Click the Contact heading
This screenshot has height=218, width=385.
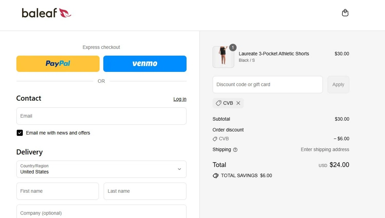[x=29, y=98]
